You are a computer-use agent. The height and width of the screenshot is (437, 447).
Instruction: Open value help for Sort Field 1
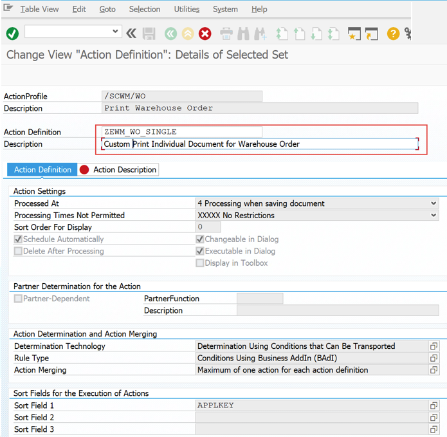click(x=433, y=405)
